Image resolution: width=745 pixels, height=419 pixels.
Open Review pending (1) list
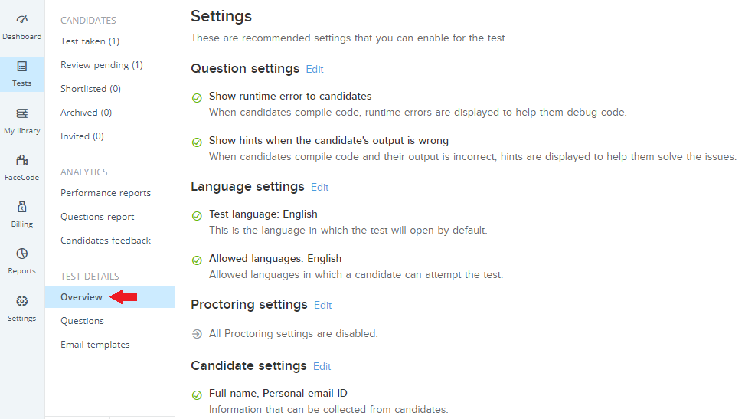coord(102,65)
